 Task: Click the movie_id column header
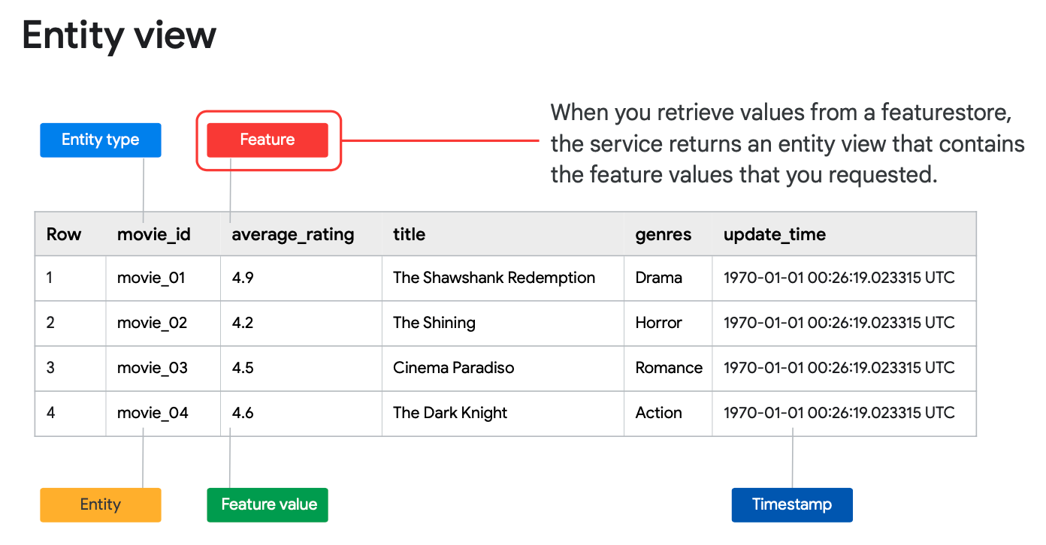tap(154, 234)
